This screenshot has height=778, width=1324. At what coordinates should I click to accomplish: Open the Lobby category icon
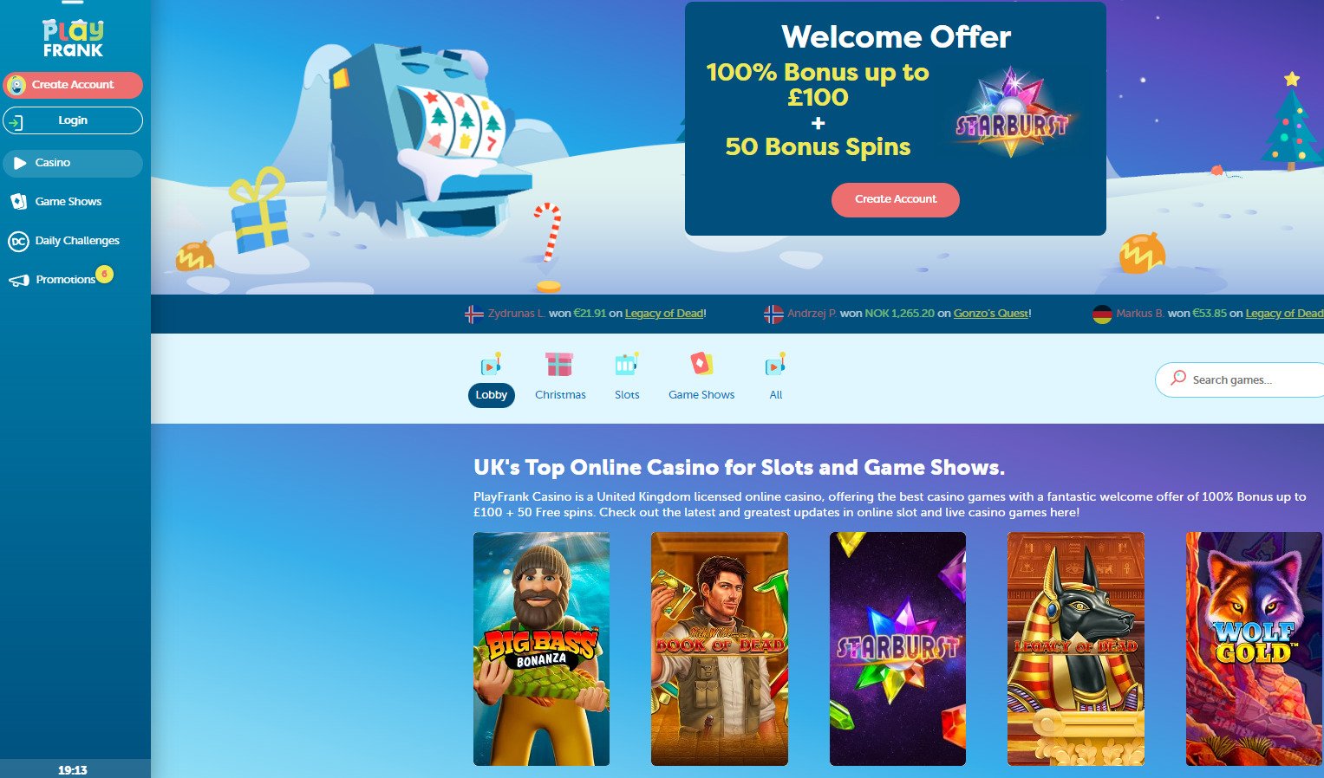click(x=491, y=365)
